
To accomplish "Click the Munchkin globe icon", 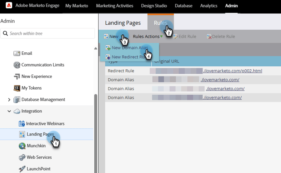I will [22, 146].
